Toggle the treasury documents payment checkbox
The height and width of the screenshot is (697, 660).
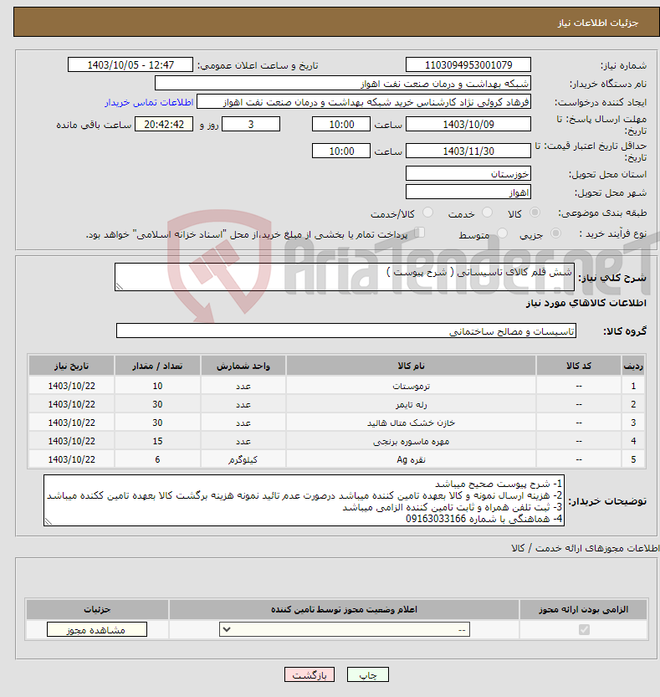(x=418, y=233)
